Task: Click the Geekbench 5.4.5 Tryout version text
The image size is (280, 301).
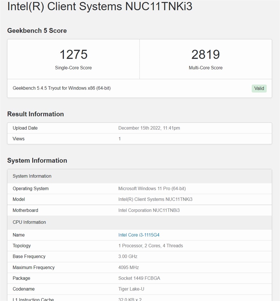Action: [62, 88]
